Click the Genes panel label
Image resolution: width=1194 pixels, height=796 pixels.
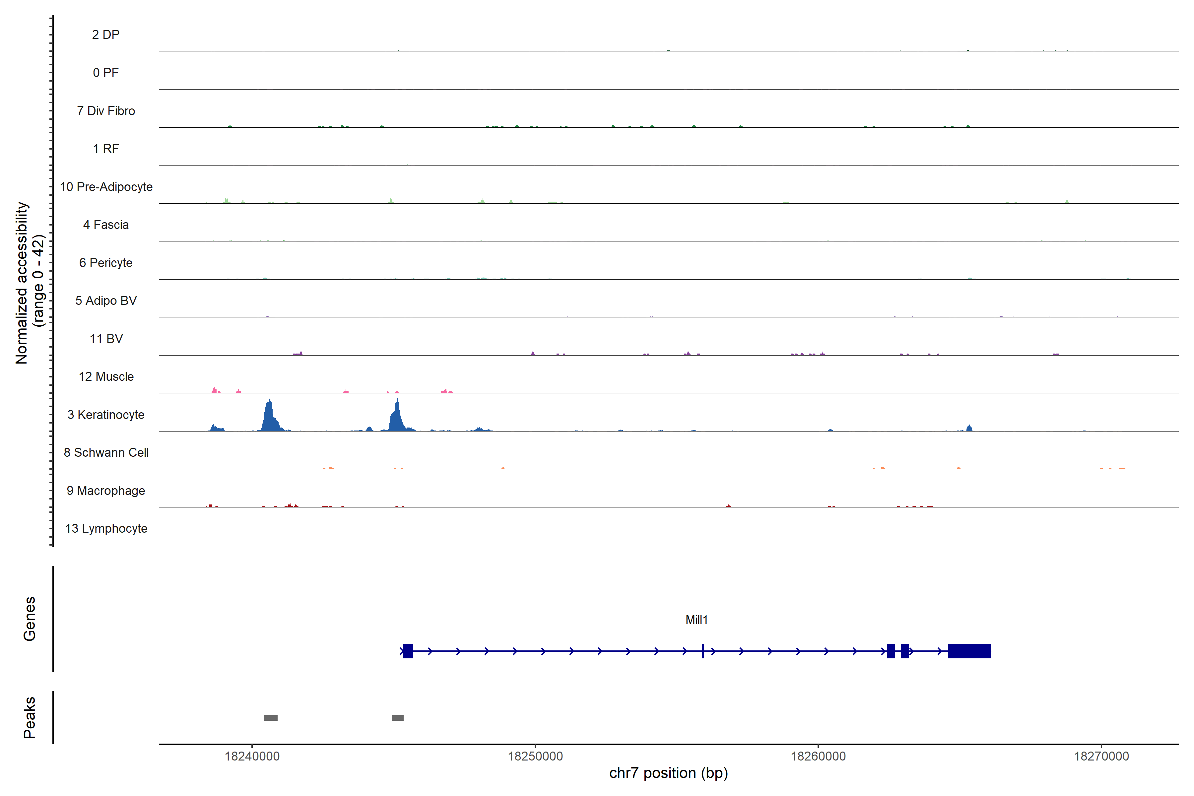coord(30,619)
